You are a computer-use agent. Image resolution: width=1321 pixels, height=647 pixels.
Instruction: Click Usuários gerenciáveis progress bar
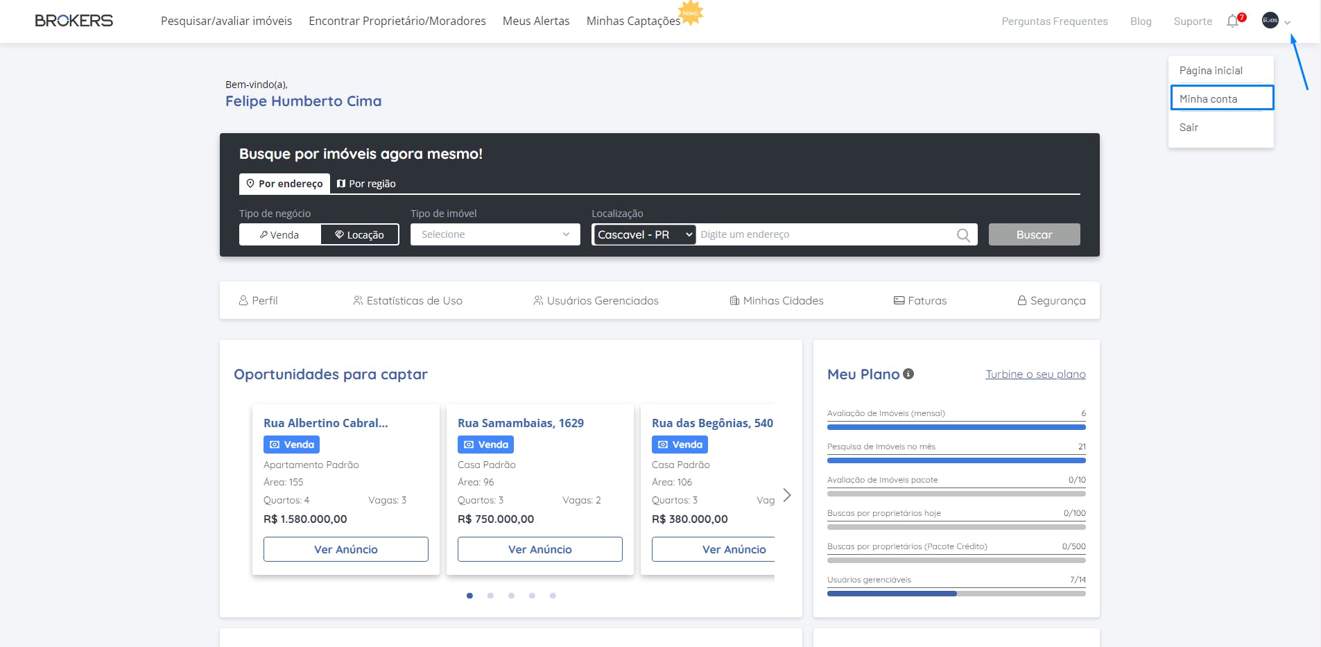point(956,594)
